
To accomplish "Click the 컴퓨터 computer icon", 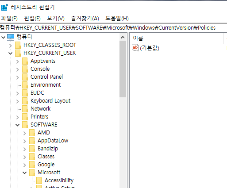I will (11, 37).
